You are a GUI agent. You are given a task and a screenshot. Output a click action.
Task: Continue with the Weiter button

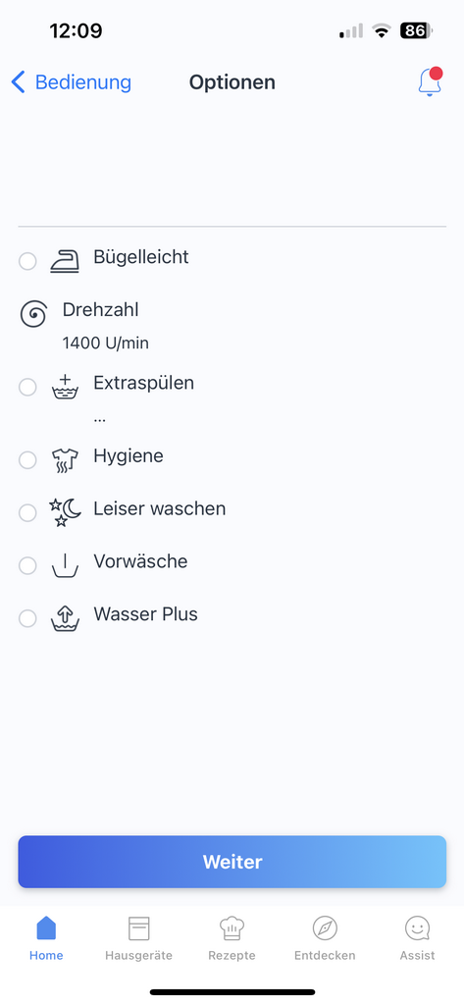pos(232,862)
